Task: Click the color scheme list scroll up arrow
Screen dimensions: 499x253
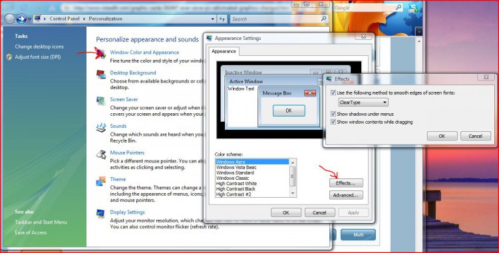Action: point(293,162)
